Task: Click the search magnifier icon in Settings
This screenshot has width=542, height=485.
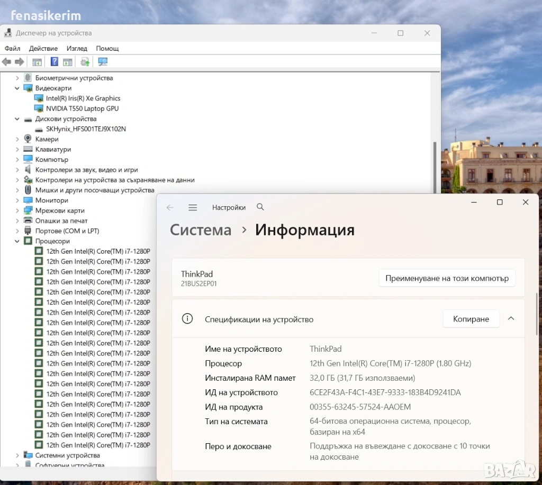Action: (260, 207)
